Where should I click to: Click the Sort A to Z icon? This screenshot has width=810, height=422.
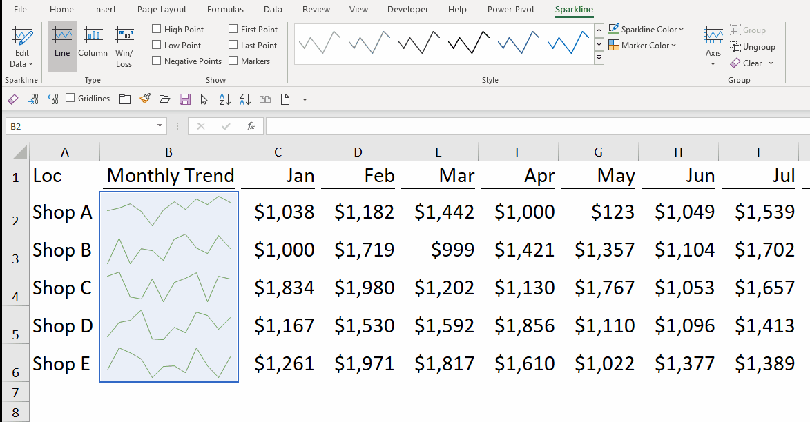[224, 99]
